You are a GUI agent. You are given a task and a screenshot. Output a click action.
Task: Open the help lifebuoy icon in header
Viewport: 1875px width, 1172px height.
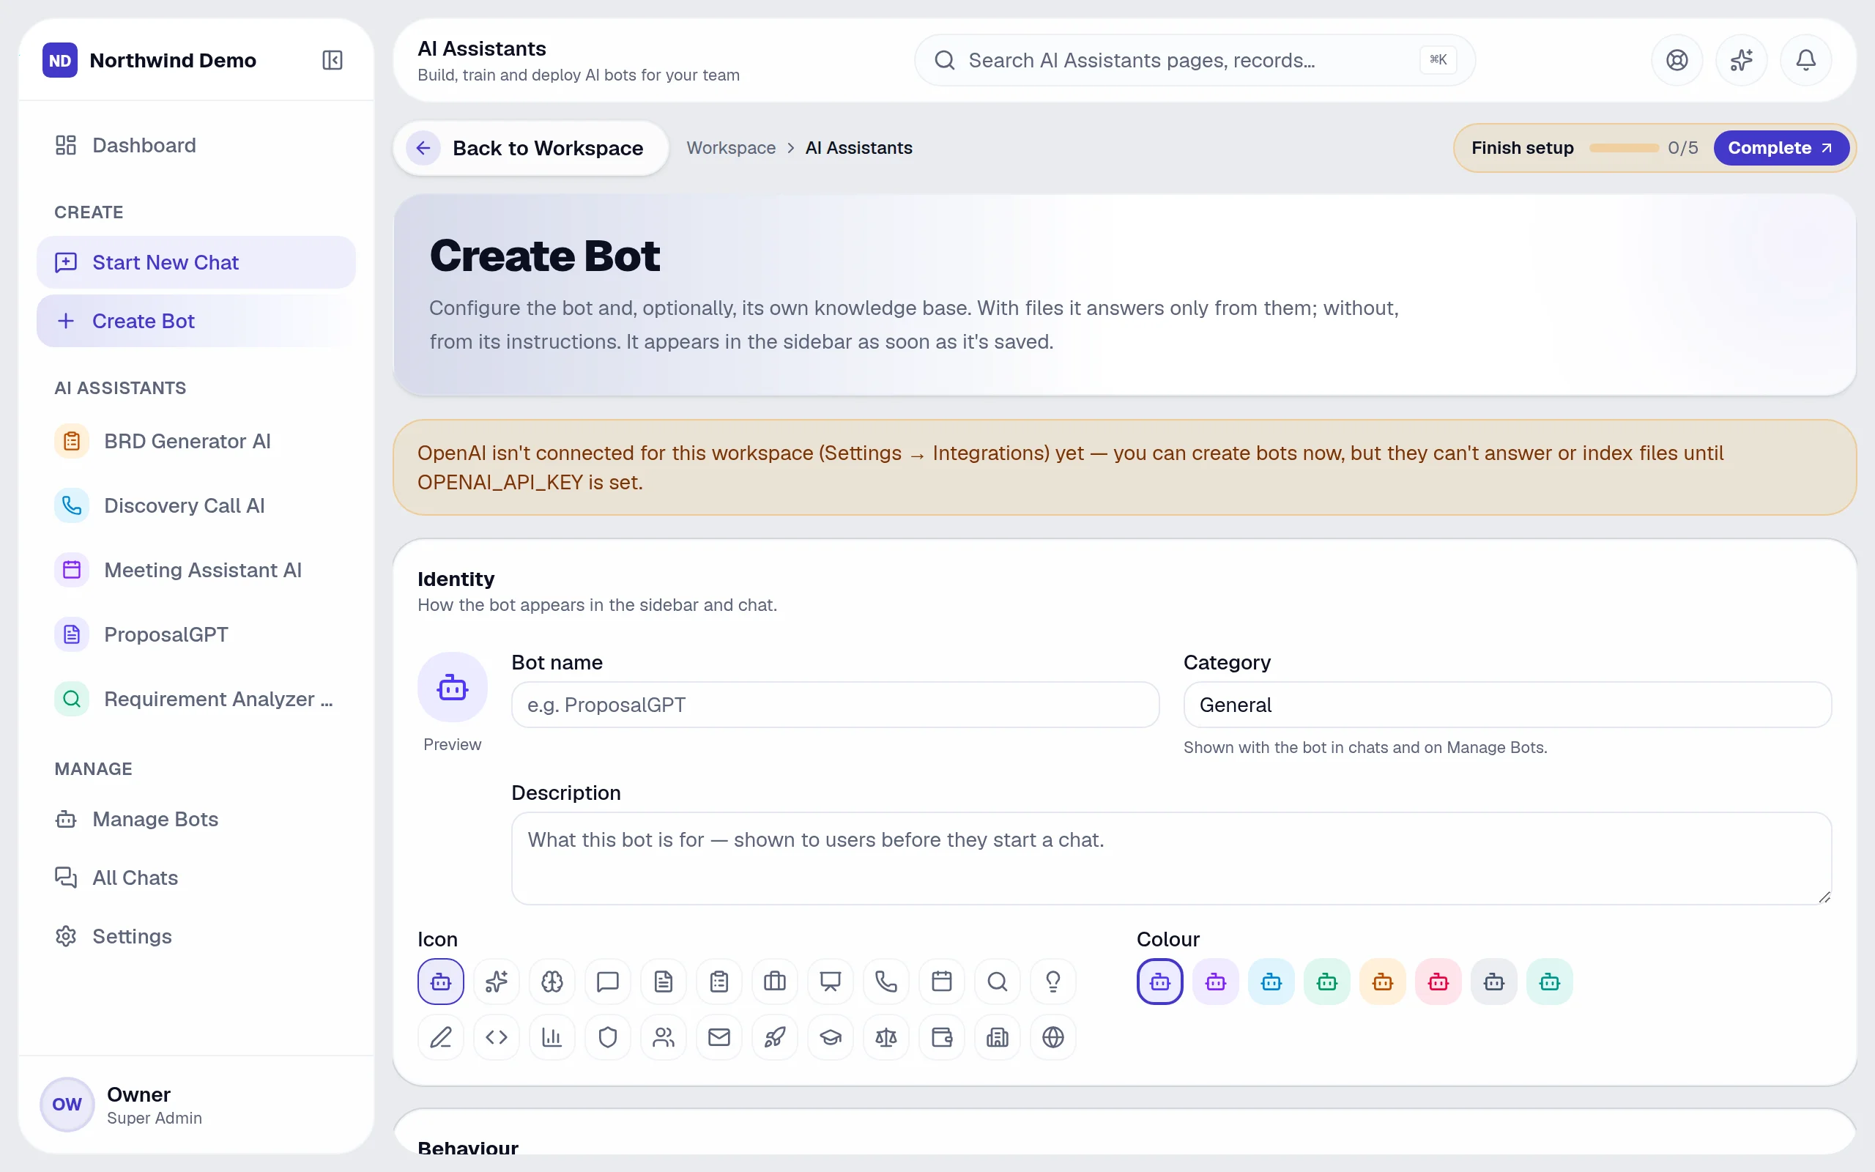tap(1677, 59)
